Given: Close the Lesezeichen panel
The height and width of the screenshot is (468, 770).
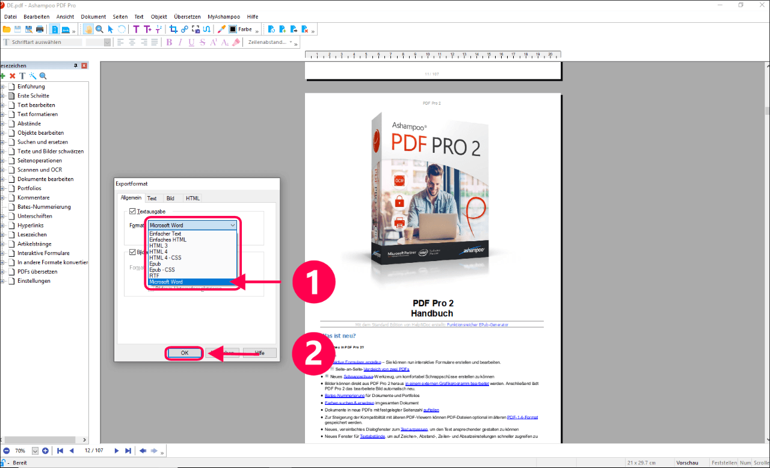Looking at the screenshot, I should pyautogui.click(x=84, y=66).
